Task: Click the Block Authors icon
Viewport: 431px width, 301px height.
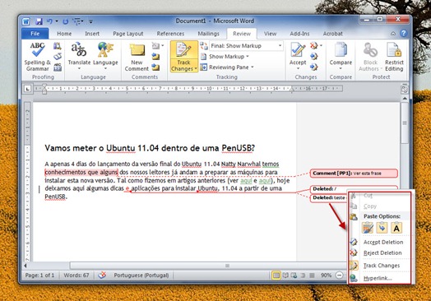Action: (370, 50)
